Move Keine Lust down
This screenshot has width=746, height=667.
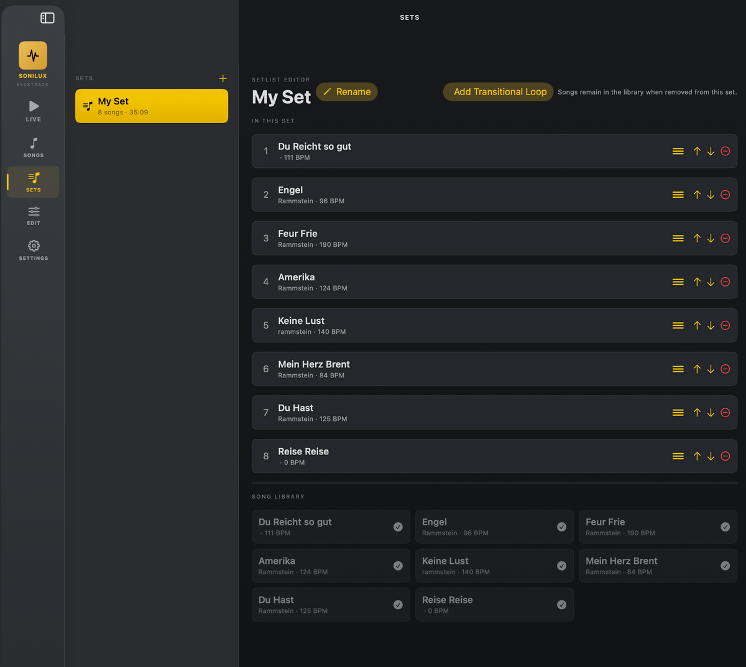(x=711, y=325)
